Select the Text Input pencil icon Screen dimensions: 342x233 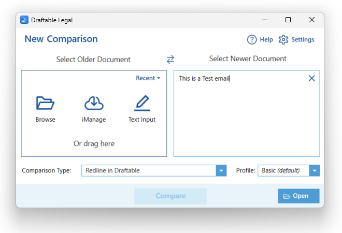[x=142, y=103]
